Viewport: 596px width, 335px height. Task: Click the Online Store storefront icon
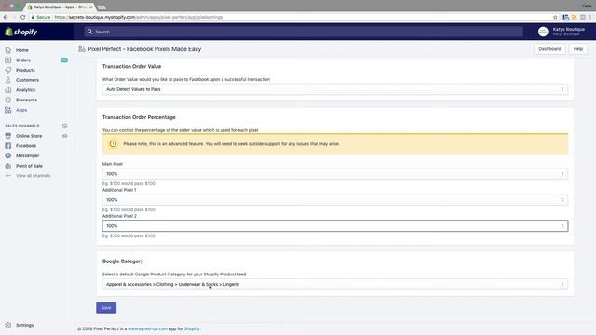8,136
